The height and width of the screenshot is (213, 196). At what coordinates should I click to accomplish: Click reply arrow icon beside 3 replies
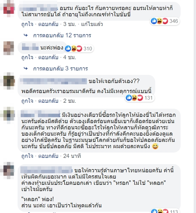point(26,69)
